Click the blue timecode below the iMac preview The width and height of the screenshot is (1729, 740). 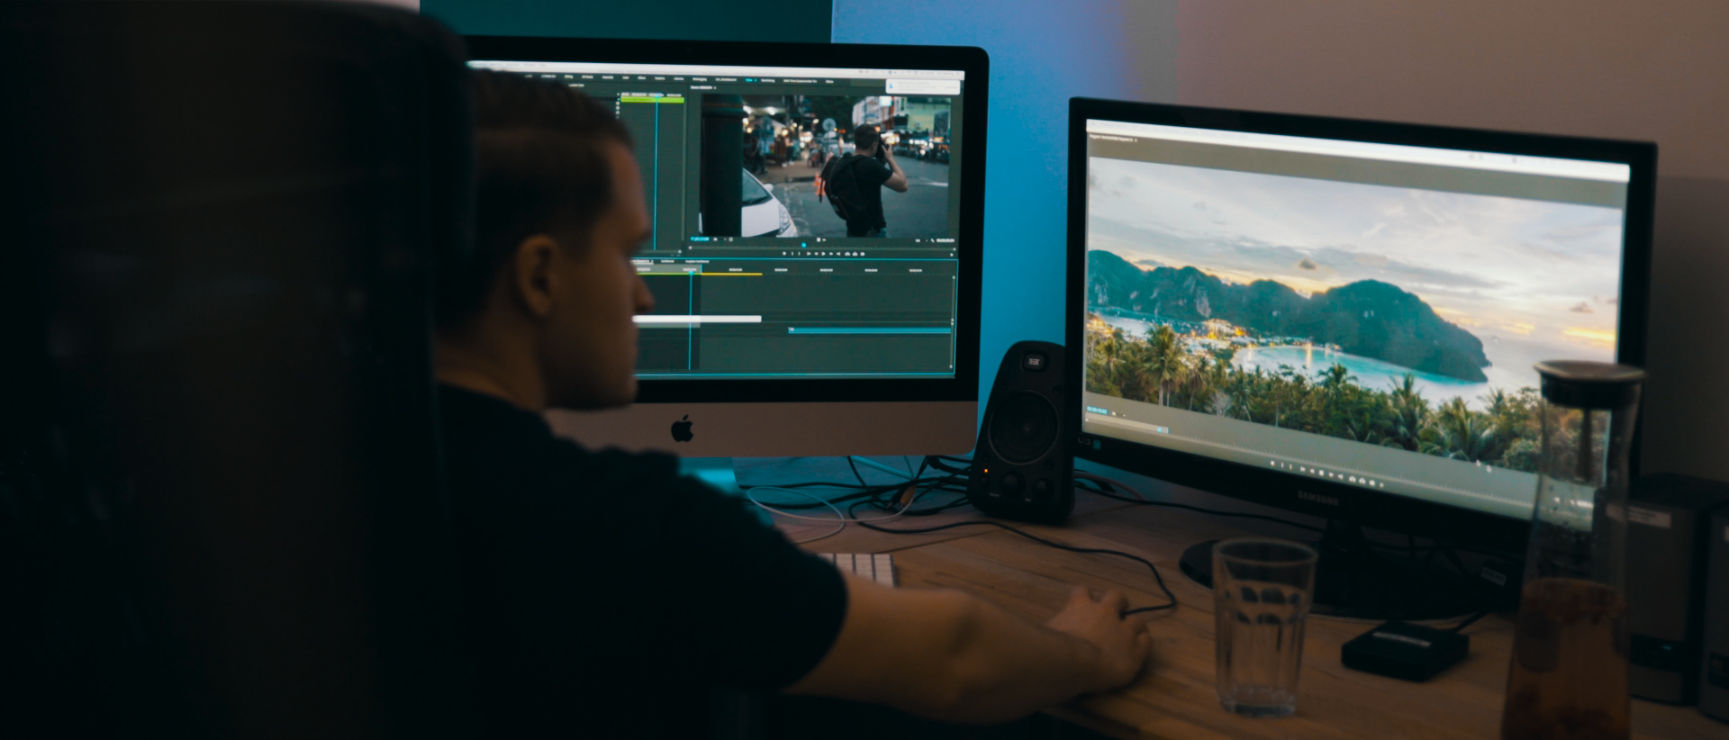[700, 239]
